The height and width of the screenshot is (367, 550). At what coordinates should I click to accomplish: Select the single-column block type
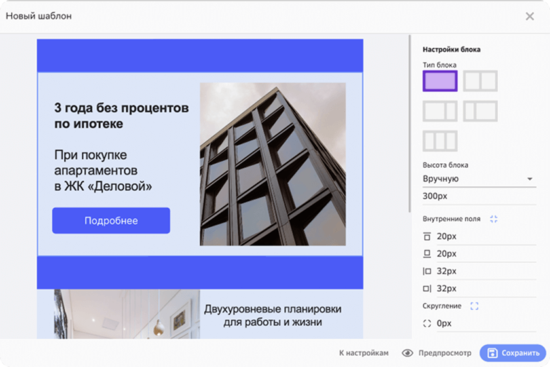[x=440, y=81]
